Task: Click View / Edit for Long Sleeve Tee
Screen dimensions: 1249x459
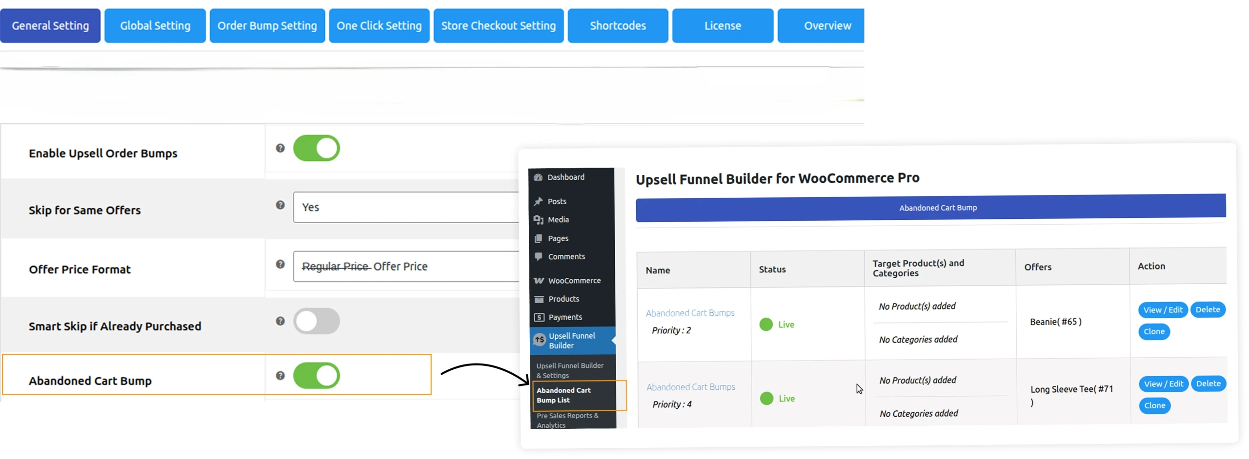Action: coord(1163,384)
